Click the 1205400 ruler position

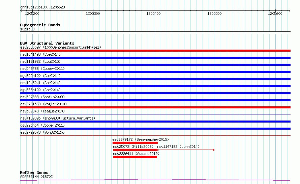pyautogui.click(x=153, y=14)
